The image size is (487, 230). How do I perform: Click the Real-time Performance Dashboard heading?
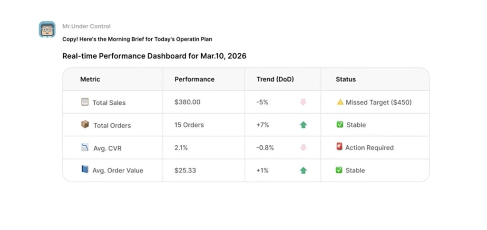154,56
